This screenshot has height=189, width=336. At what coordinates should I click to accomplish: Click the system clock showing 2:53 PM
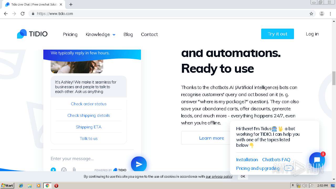coord(323,186)
